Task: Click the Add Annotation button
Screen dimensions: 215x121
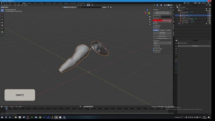Action: click(x=162, y=36)
